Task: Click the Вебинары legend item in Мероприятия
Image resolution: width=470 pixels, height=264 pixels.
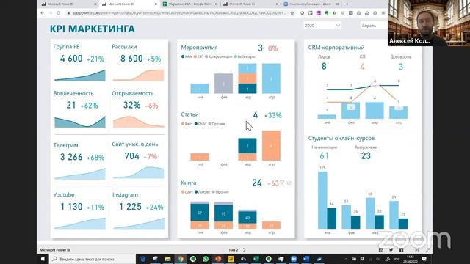Action: pos(245,56)
